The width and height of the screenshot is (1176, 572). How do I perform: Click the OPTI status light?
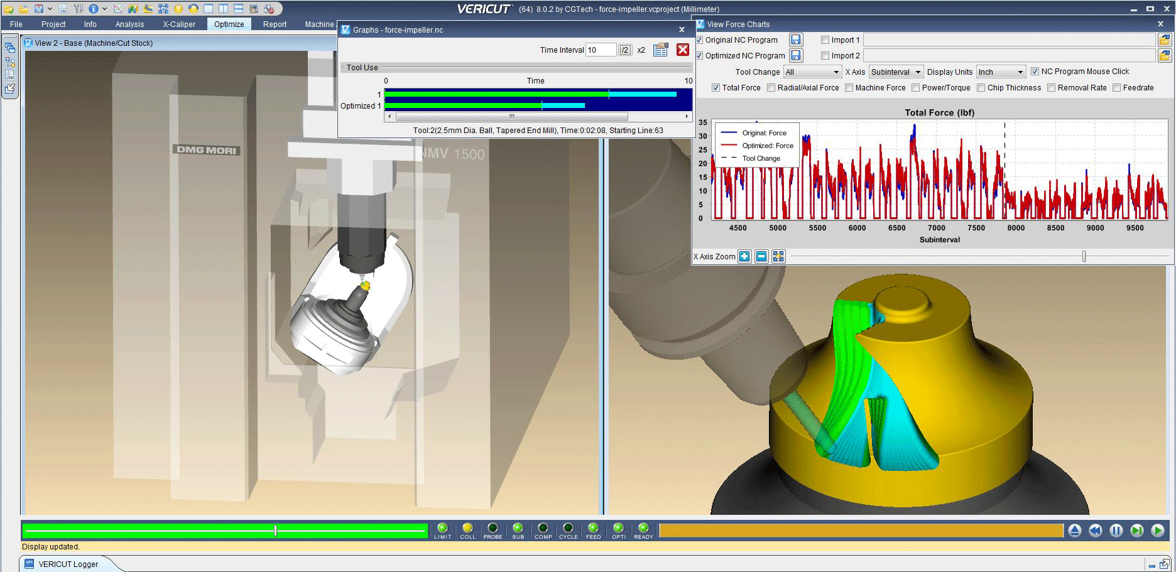(x=618, y=528)
